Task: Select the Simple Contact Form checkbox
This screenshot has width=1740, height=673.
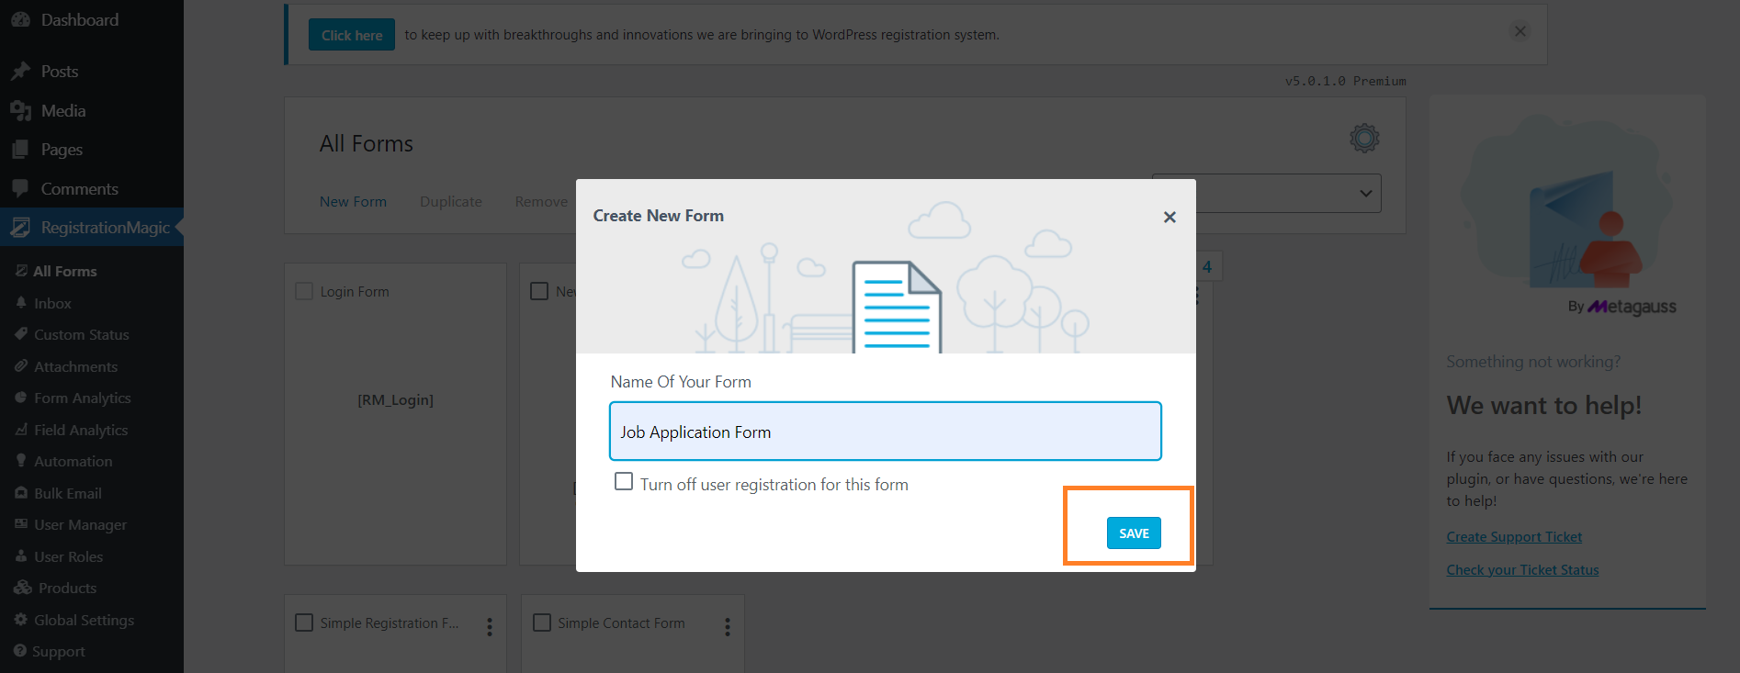Action: point(542,623)
